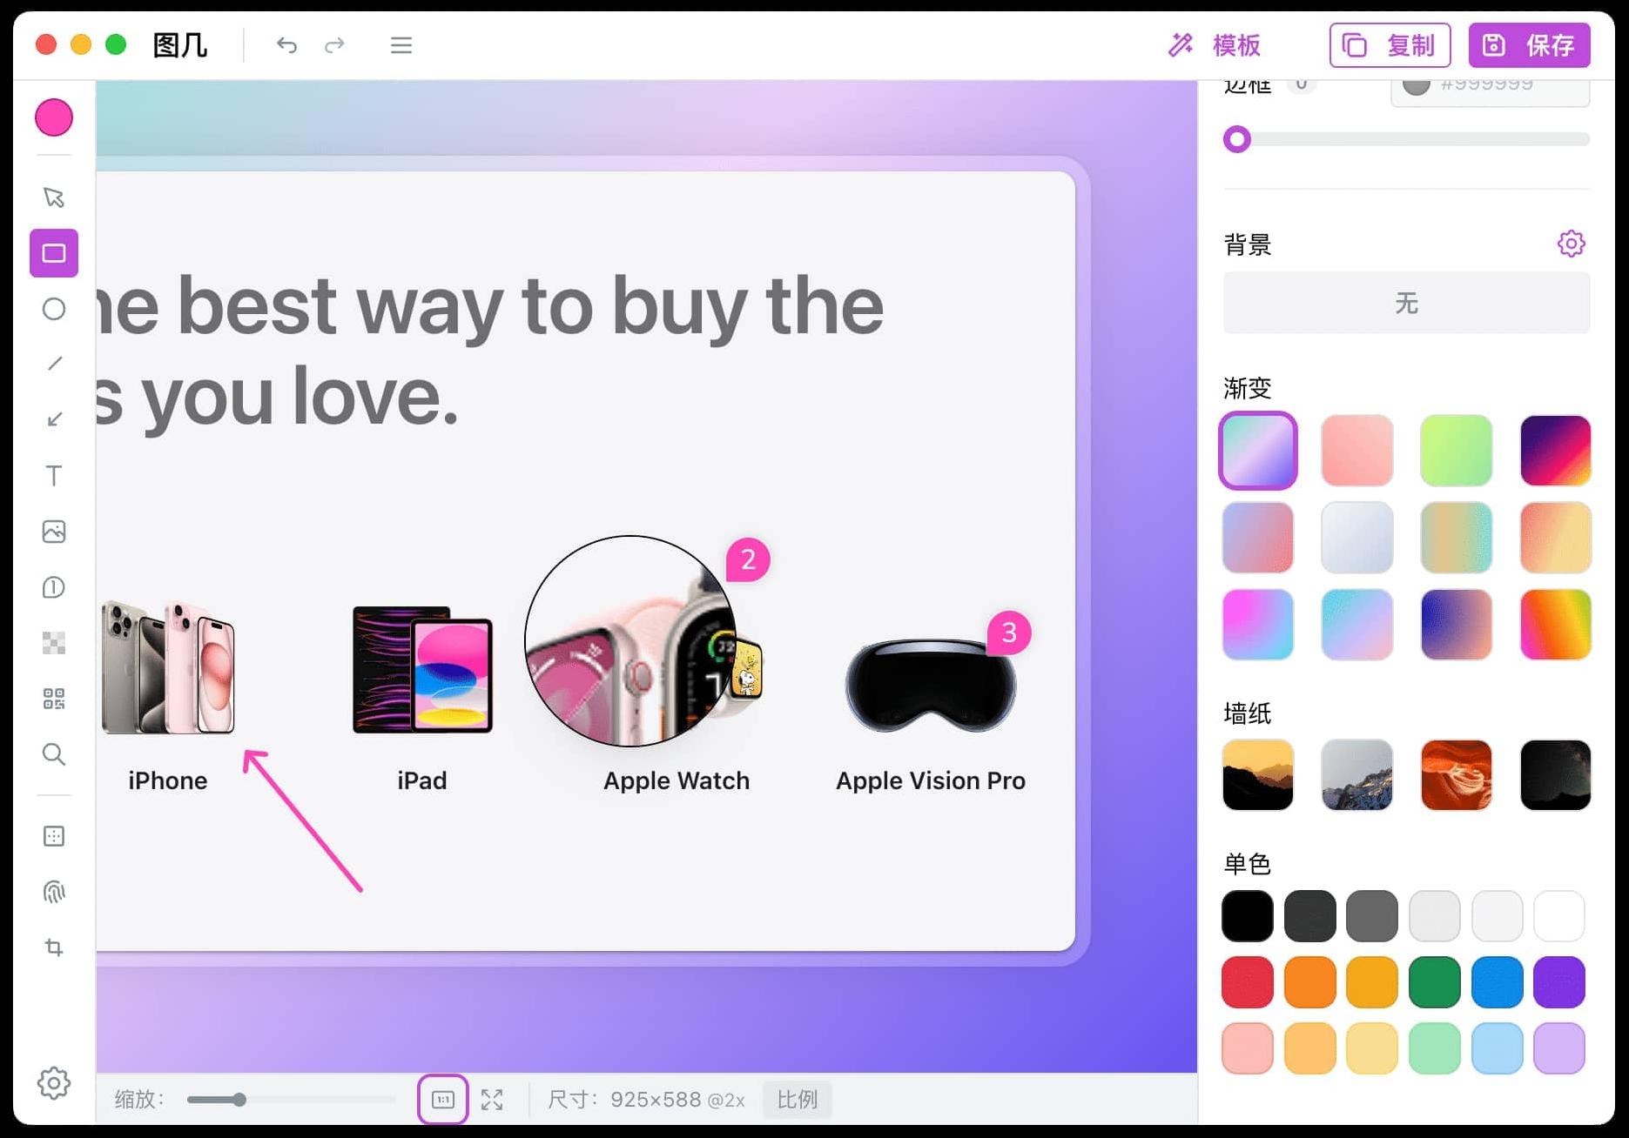
Task: Choose the dark night sky wallpaper
Action: tap(1556, 775)
